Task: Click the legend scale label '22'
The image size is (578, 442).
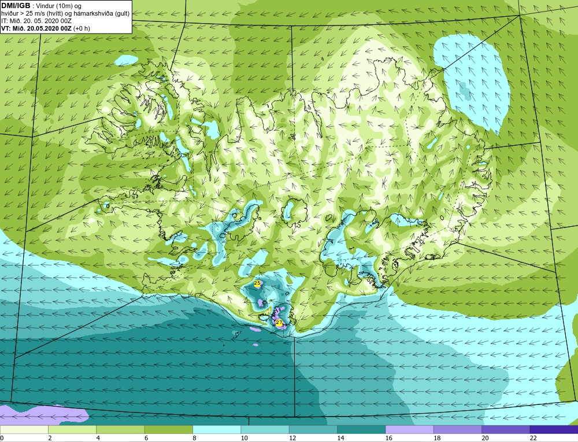Action: (533, 438)
